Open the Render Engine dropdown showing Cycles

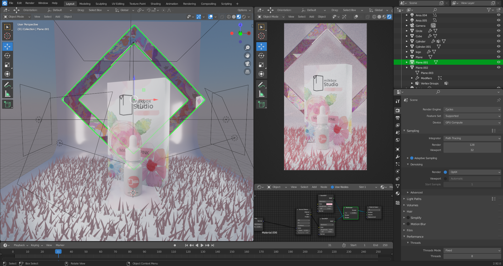[472, 110]
